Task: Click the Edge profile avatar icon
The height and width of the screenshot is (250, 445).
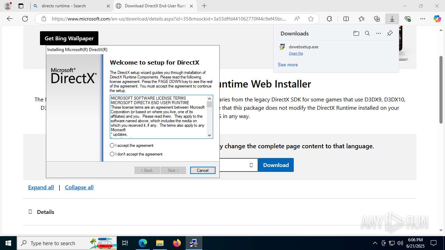Action: (x=7, y=6)
